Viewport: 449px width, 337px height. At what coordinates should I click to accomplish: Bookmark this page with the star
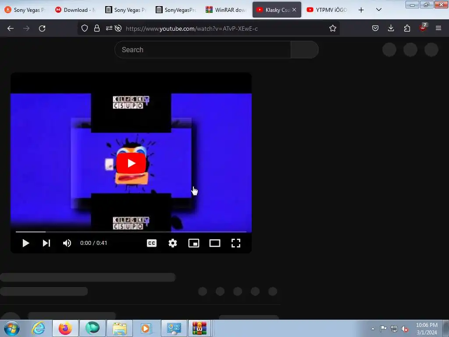[x=332, y=28]
